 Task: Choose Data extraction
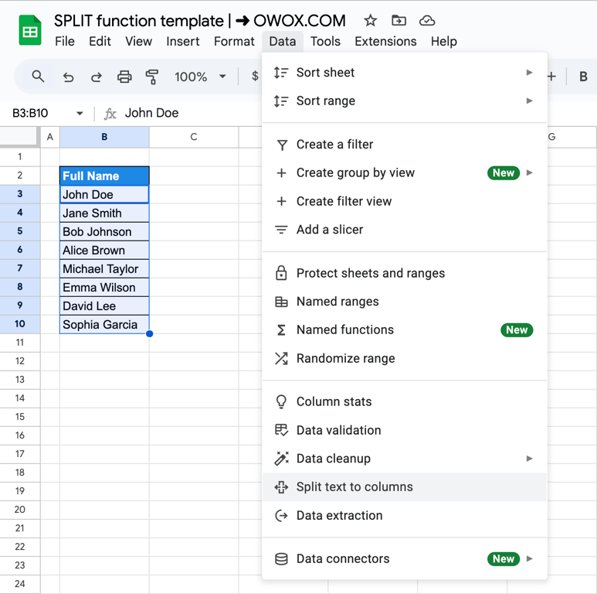(x=405, y=515)
